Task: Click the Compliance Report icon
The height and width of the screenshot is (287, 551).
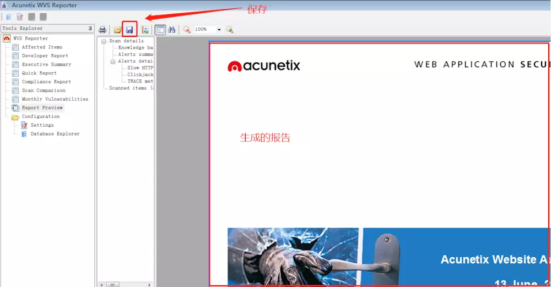Action: 15,82
